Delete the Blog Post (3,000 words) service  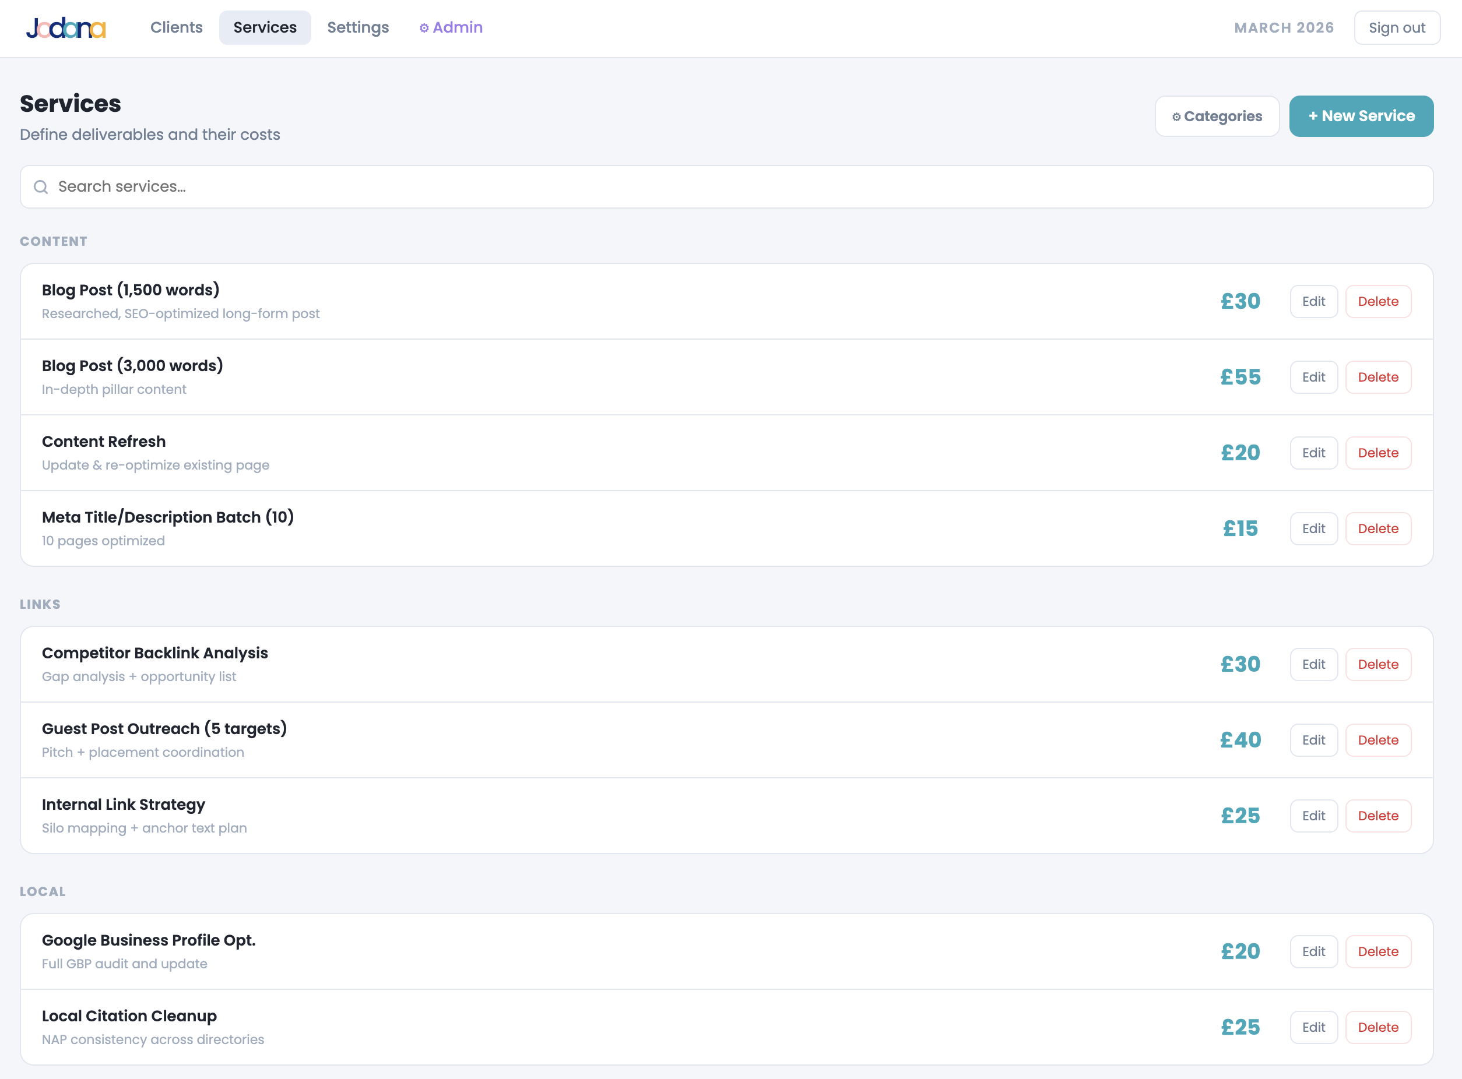pos(1378,377)
